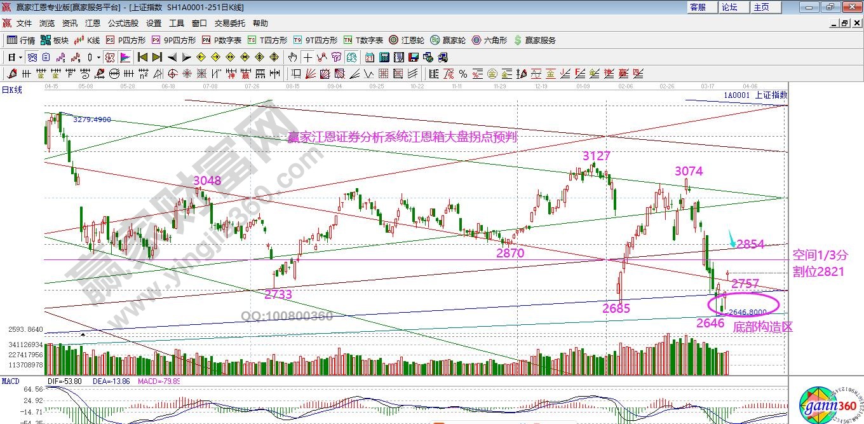This screenshot has width=864, height=424.
Task: Toggle the crosshair cursor tool
Action: (307, 57)
